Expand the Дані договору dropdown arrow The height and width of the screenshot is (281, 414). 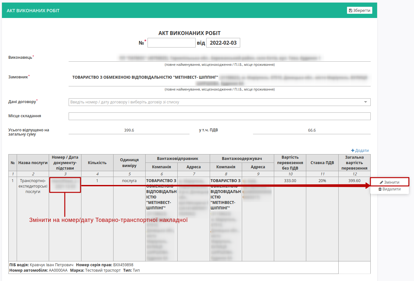point(366,102)
